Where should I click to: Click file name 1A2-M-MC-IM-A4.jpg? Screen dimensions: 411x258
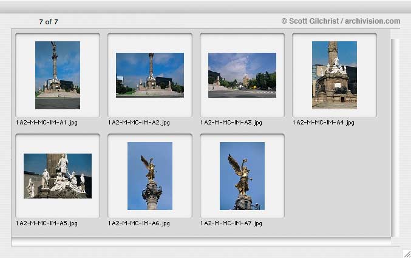tap(324, 123)
